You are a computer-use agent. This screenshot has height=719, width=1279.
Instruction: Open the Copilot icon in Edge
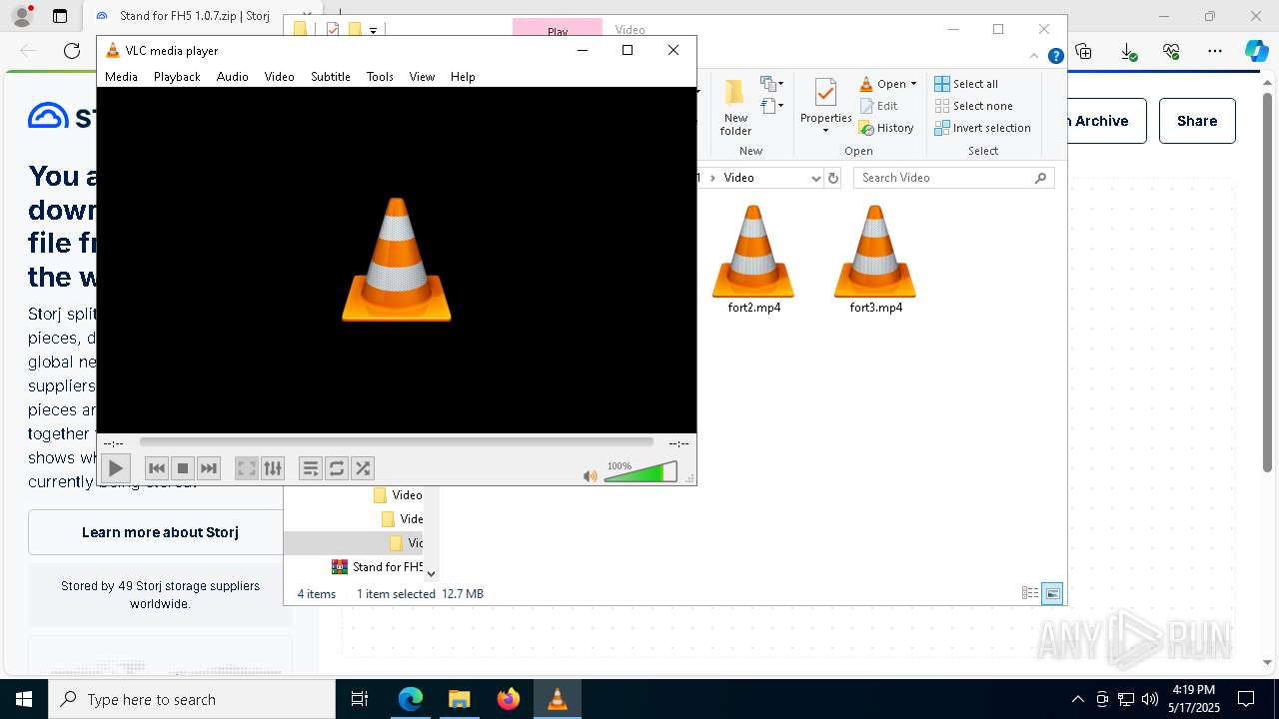tap(1256, 51)
